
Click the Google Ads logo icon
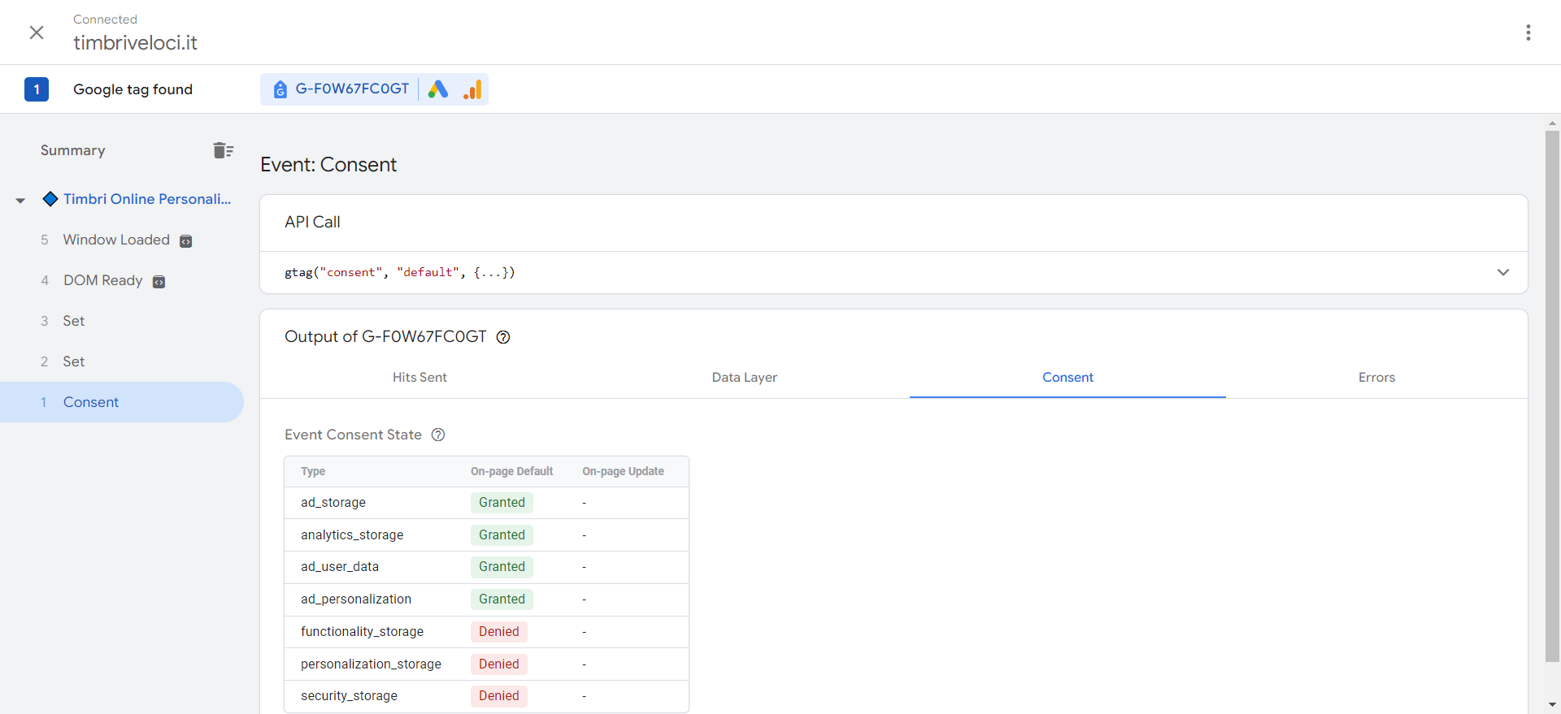pyautogui.click(x=438, y=89)
